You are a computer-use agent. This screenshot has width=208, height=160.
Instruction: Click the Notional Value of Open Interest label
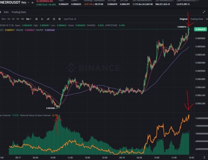pos(35,115)
